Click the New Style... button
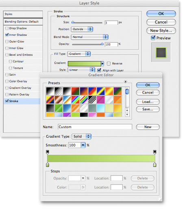Viewport: 183px width, 209px height. click(161, 31)
